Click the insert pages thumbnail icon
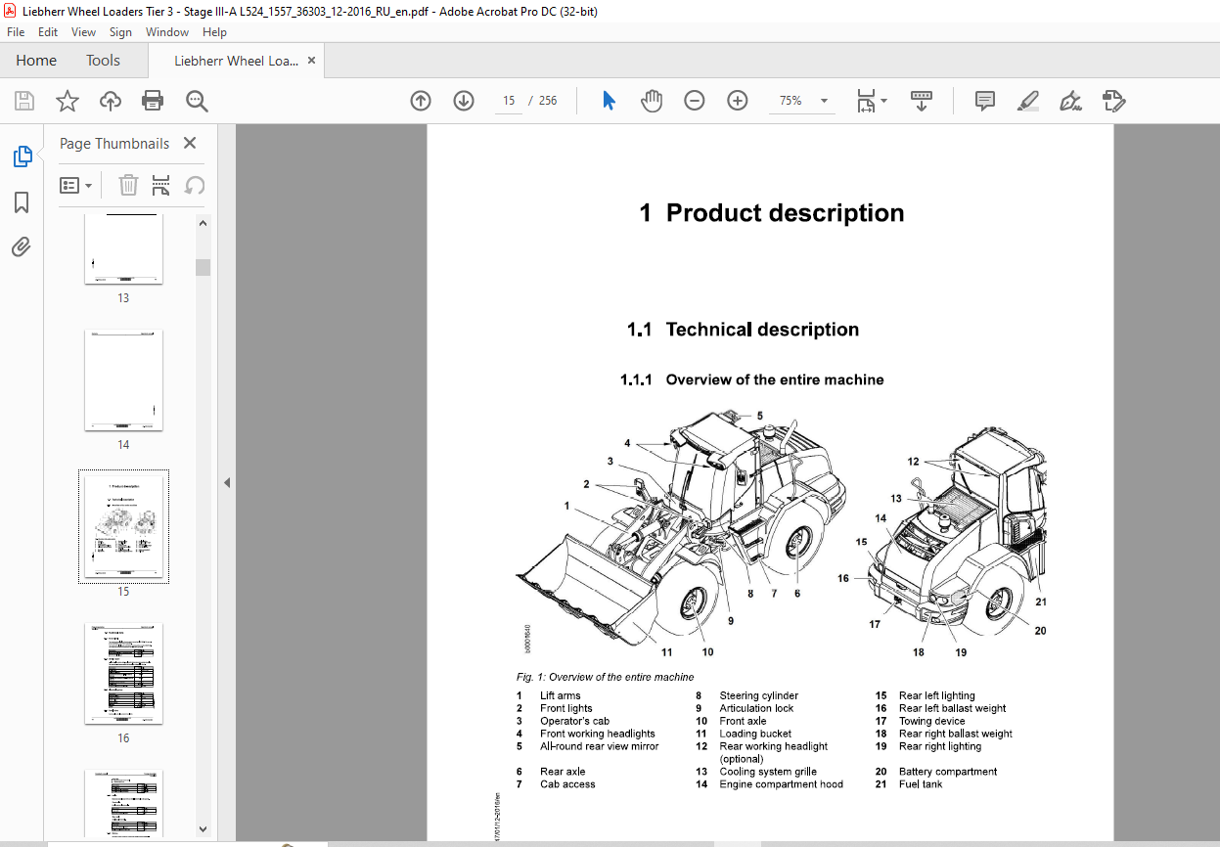The image size is (1220, 847). point(161,185)
